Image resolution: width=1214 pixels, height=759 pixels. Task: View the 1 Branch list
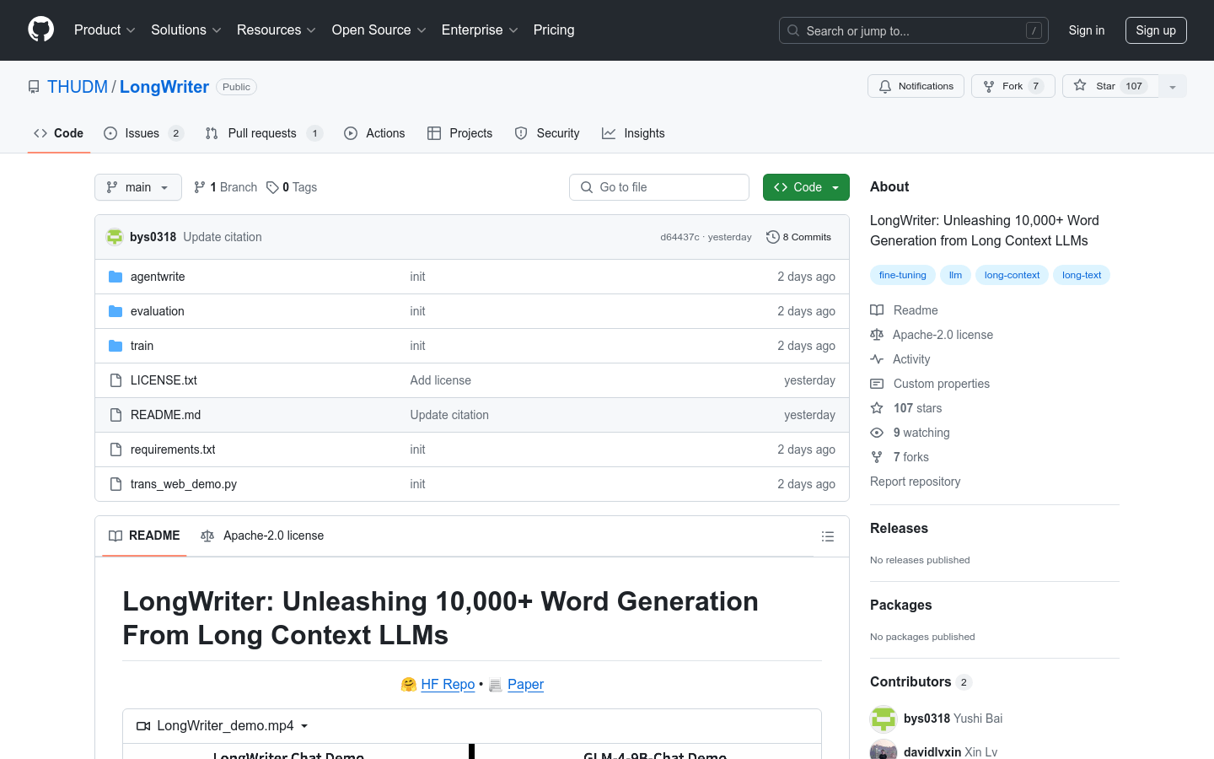[225, 187]
